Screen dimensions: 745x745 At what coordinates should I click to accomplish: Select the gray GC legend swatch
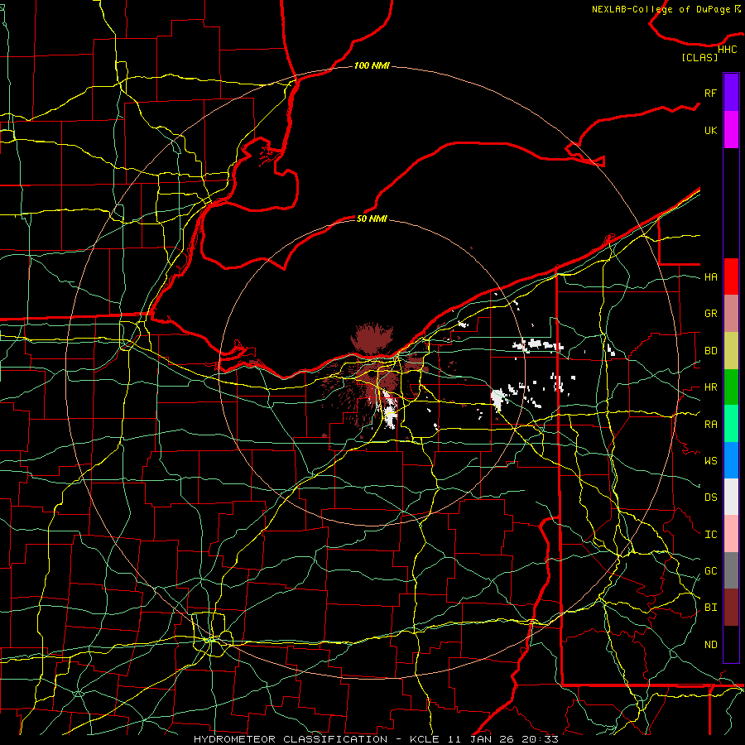[731, 570]
